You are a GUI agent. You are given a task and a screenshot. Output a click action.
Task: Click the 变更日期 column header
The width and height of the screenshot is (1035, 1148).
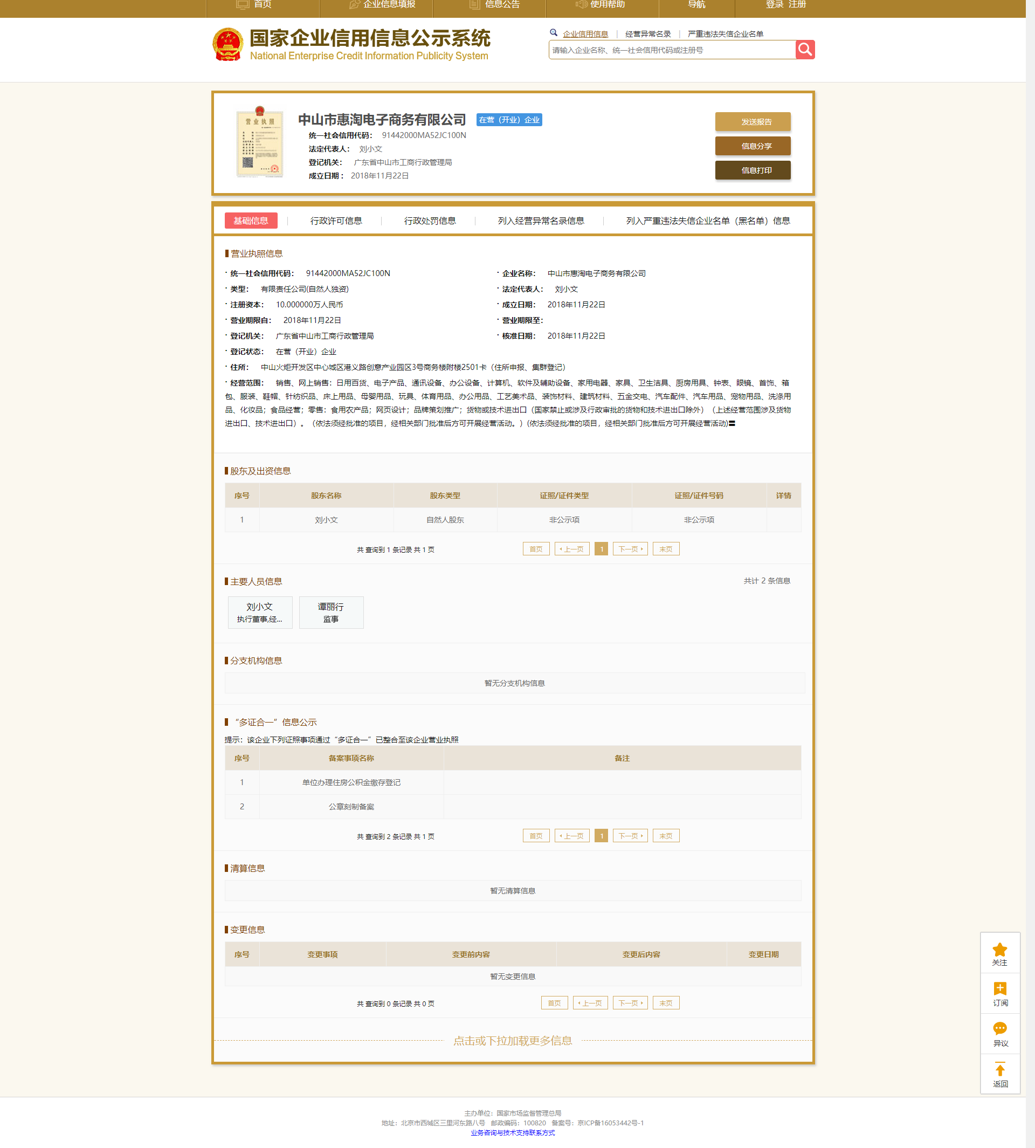tap(763, 954)
